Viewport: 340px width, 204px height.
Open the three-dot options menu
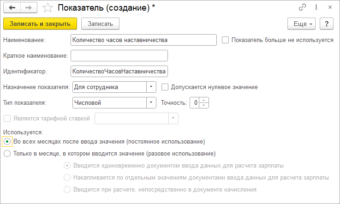pos(316,7)
